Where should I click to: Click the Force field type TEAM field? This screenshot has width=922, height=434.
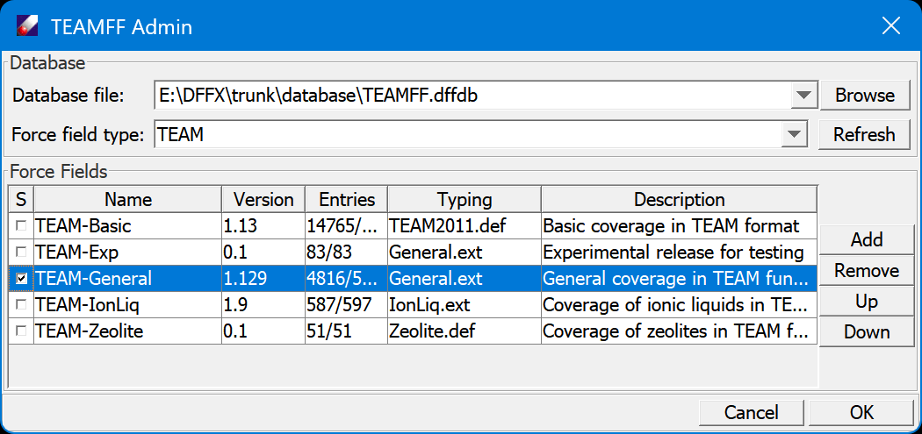(x=469, y=135)
